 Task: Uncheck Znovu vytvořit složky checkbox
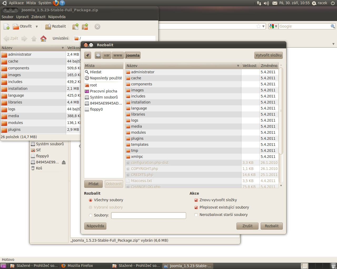(x=196, y=200)
